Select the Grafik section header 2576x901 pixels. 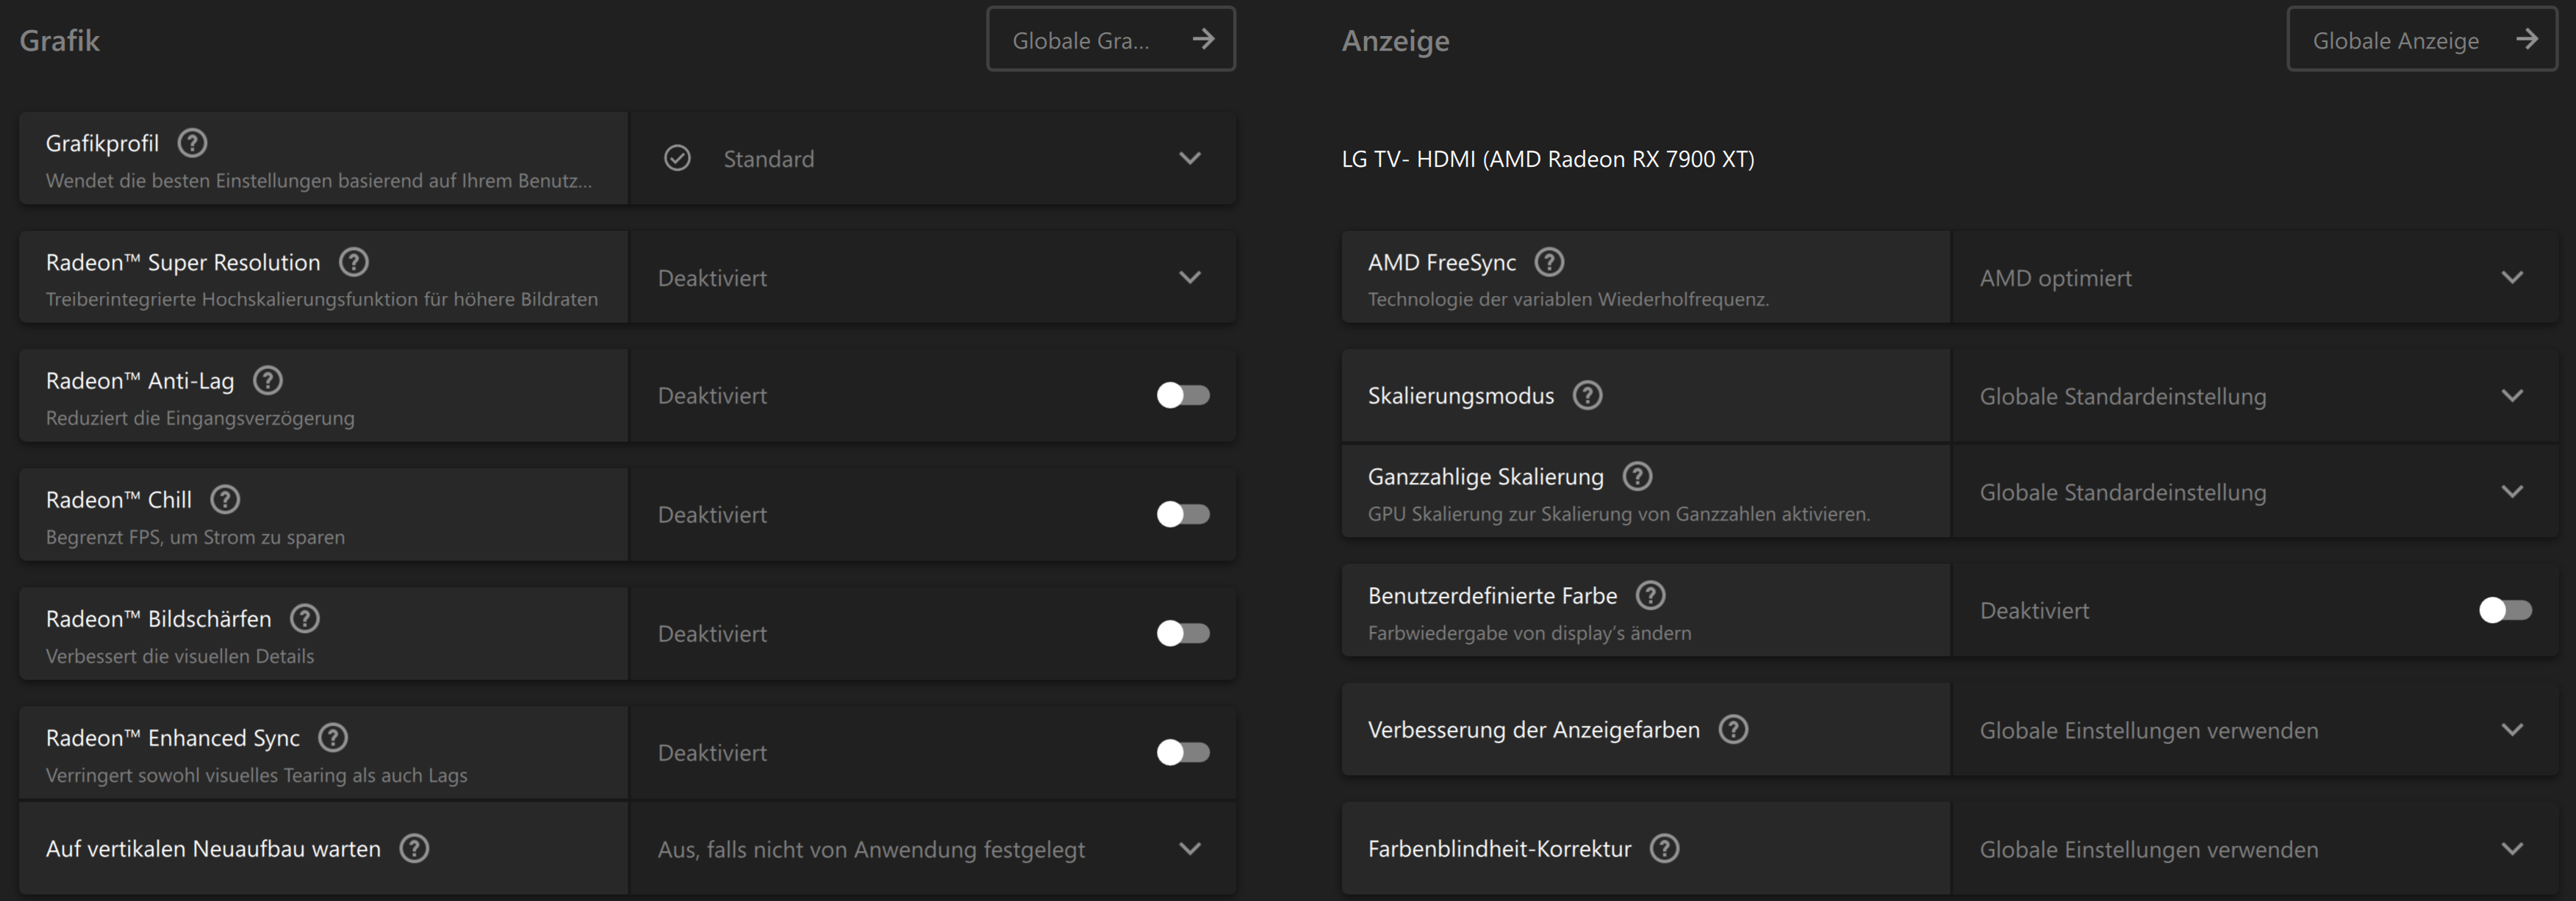pyautogui.click(x=62, y=41)
